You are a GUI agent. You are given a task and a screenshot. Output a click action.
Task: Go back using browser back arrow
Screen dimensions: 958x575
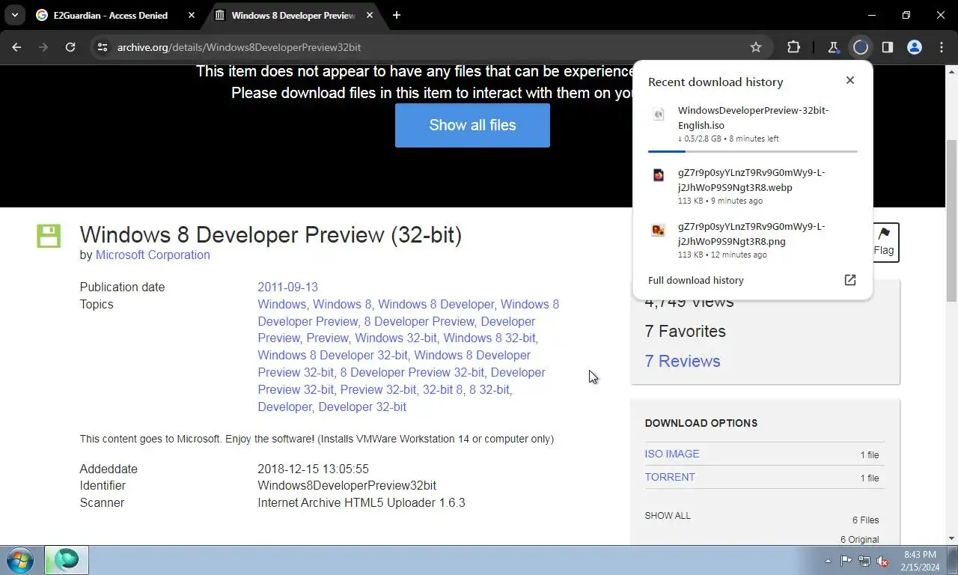[16, 47]
